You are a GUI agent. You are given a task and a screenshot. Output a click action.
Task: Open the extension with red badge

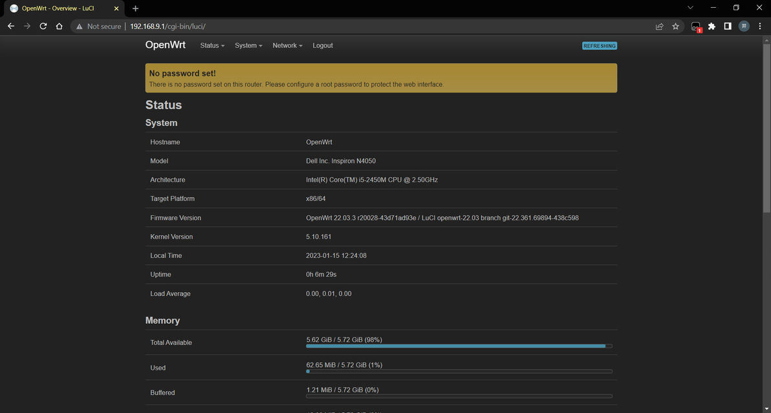pos(696,26)
